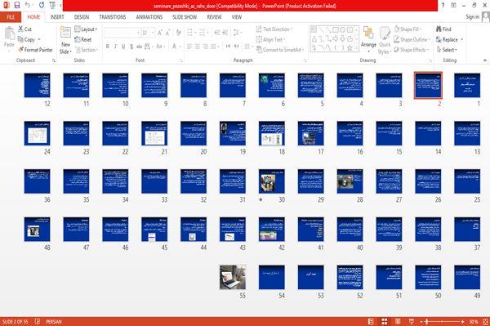This screenshot has height=326, width=490.
Task: Switch to the DESIGN tab
Action: tap(82, 17)
